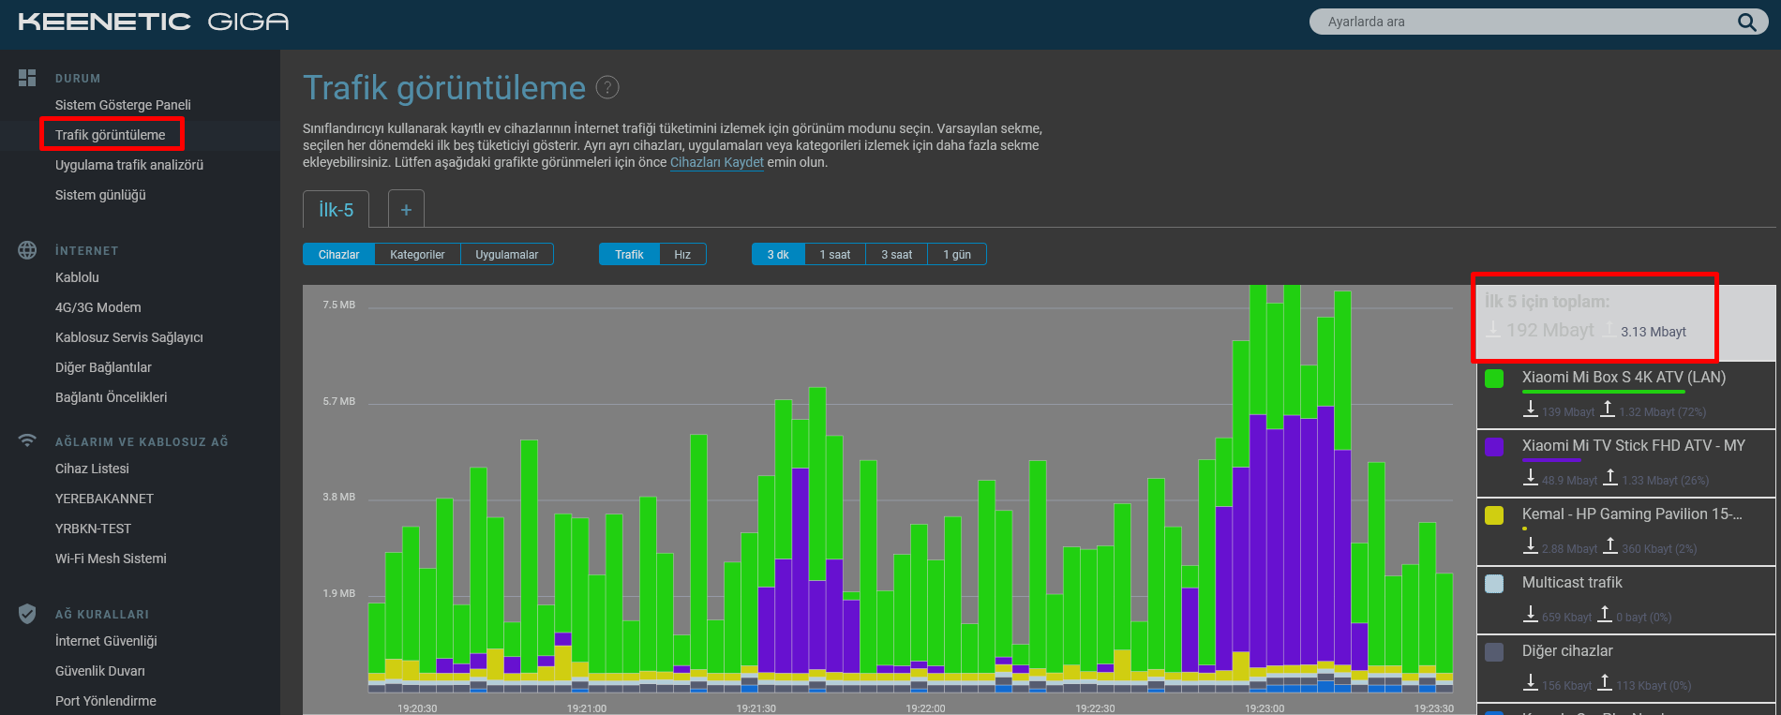Click the İlk 5 için toplam summary

click(1626, 323)
